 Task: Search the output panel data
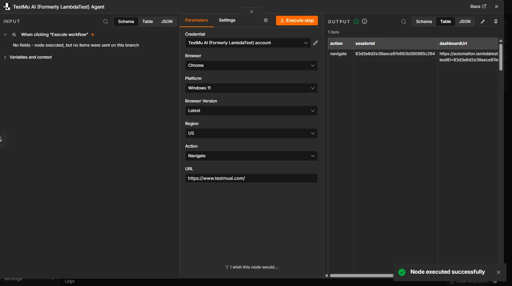[x=404, y=22]
